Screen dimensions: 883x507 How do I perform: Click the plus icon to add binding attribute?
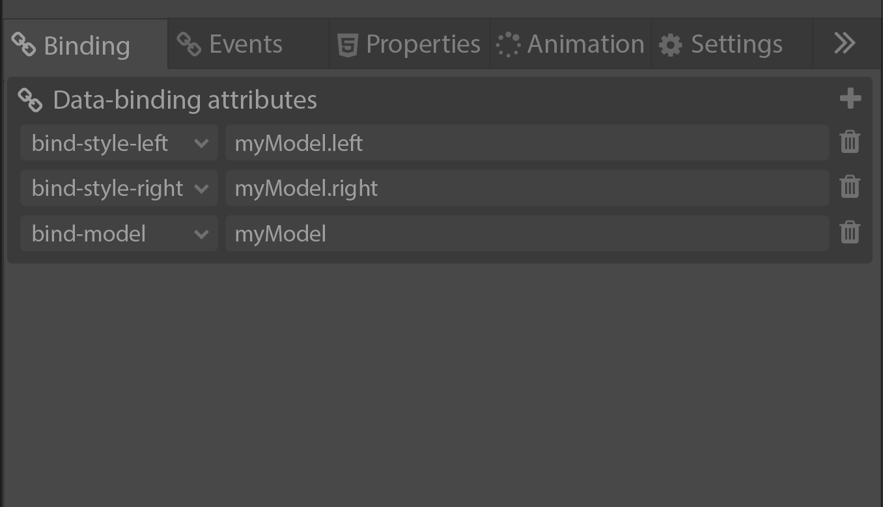coord(850,99)
